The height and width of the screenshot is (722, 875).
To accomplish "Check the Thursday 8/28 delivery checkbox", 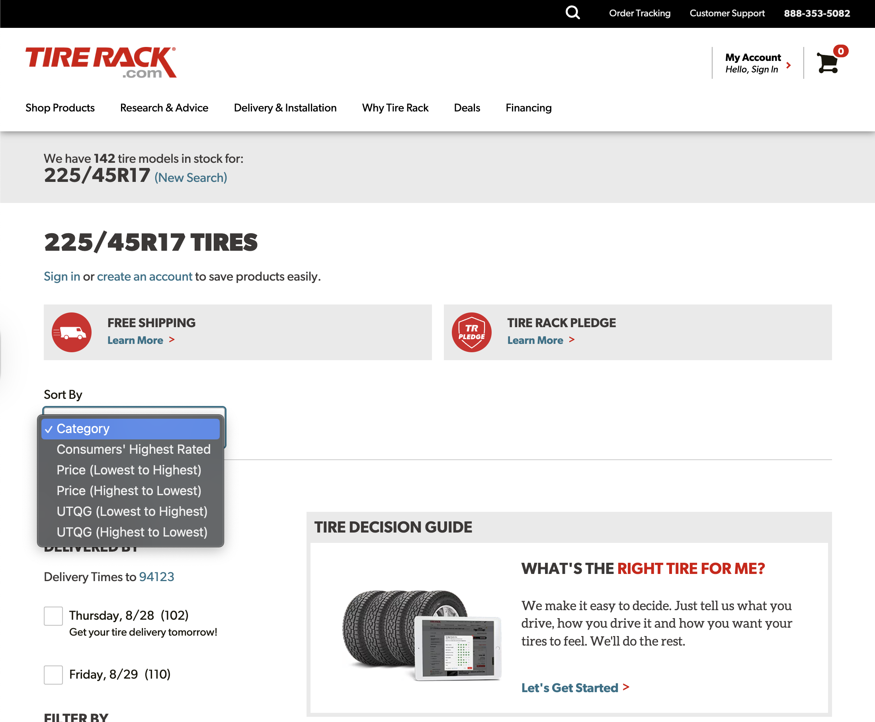I will coord(53,616).
